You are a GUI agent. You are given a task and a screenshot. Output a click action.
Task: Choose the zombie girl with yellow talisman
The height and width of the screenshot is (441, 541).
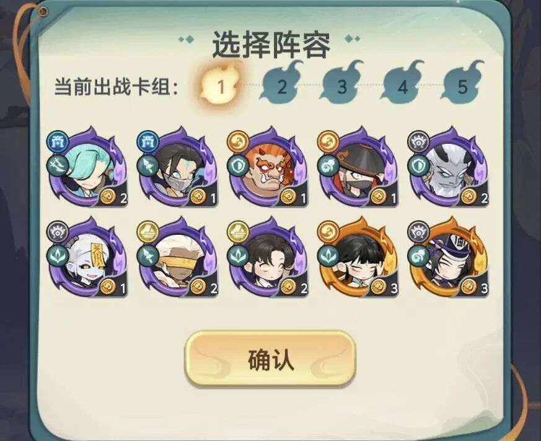(x=87, y=258)
